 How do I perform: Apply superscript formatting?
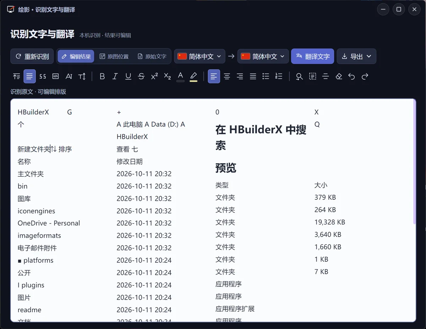pos(154,76)
